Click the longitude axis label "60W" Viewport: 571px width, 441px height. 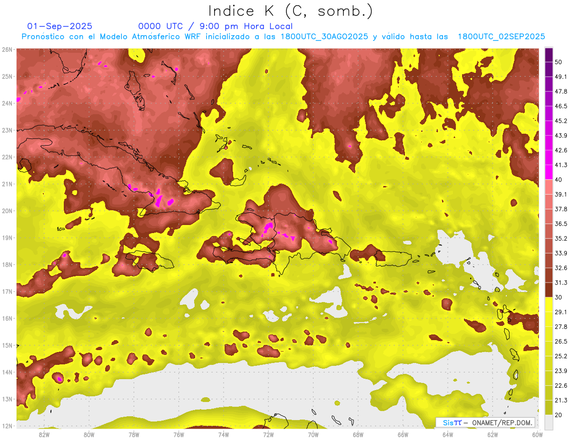[537, 435]
